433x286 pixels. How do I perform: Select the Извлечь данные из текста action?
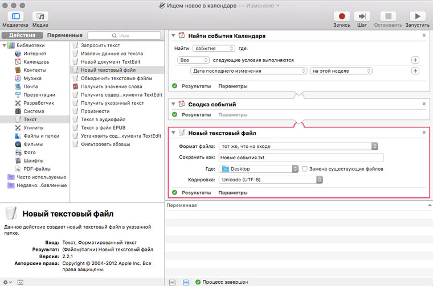(112, 53)
